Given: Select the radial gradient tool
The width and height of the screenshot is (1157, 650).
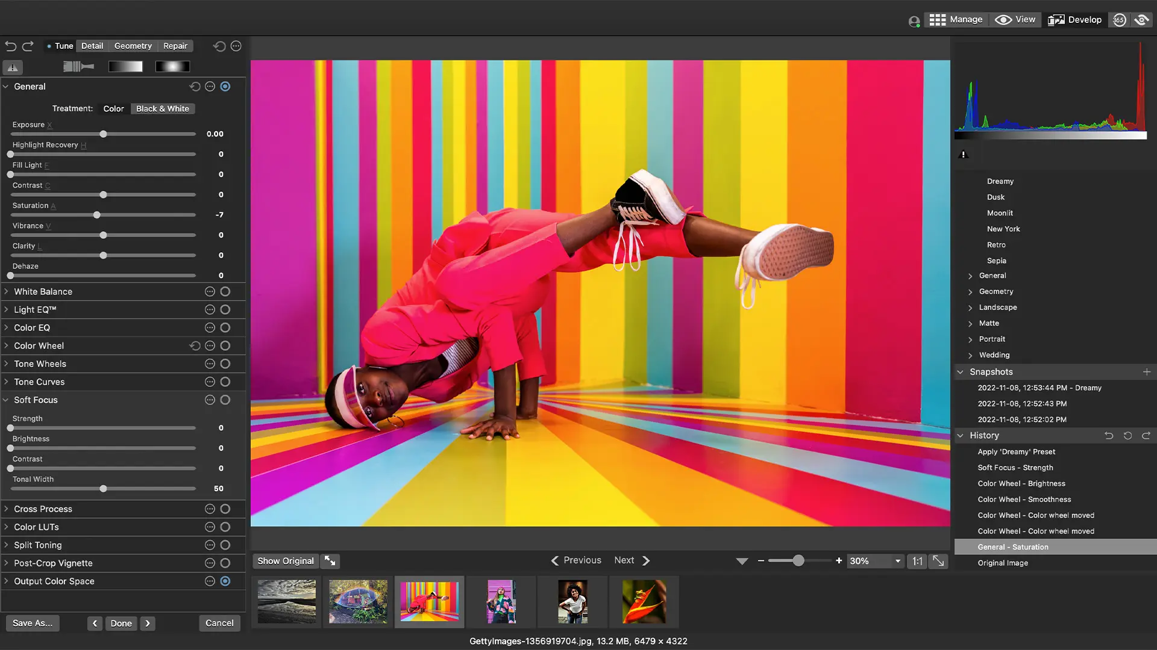Looking at the screenshot, I should point(172,66).
